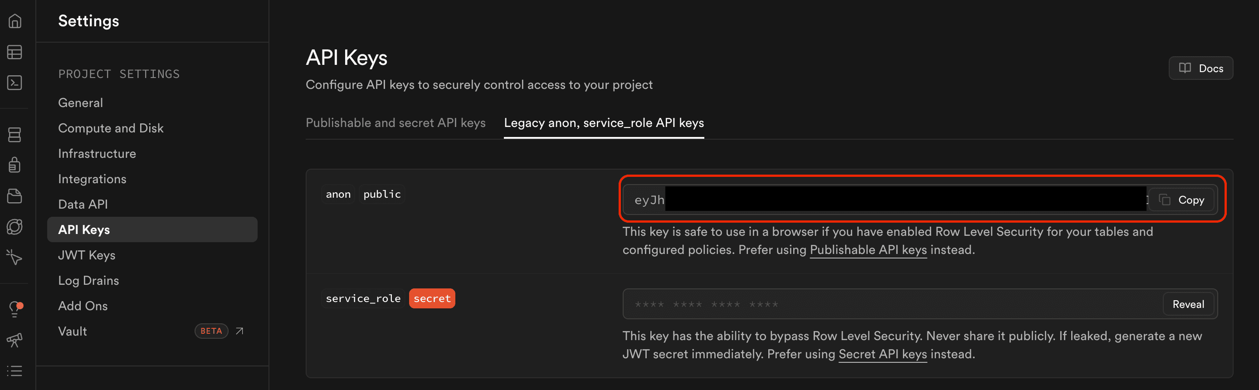Open the Table Editor icon
1259x390 pixels.
tap(15, 52)
